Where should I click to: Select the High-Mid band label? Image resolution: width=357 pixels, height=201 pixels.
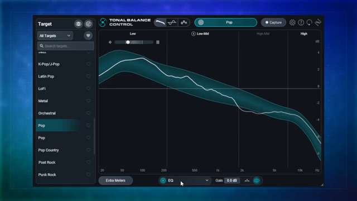coord(263,33)
